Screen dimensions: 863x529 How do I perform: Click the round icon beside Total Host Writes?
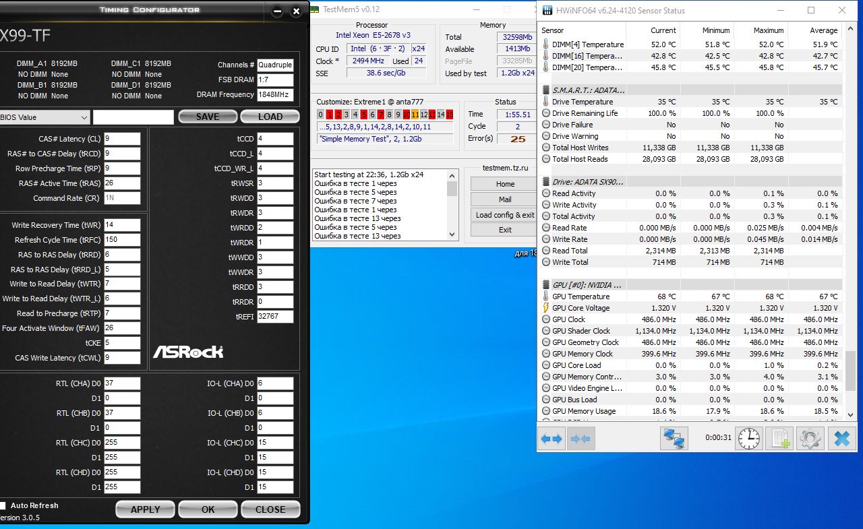tap(546, 148)
